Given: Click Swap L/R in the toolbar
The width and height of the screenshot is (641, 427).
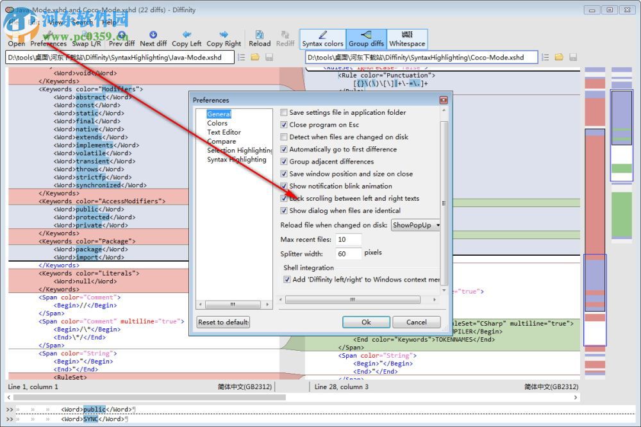Looking at the screenshot, I should pos(87,39).
